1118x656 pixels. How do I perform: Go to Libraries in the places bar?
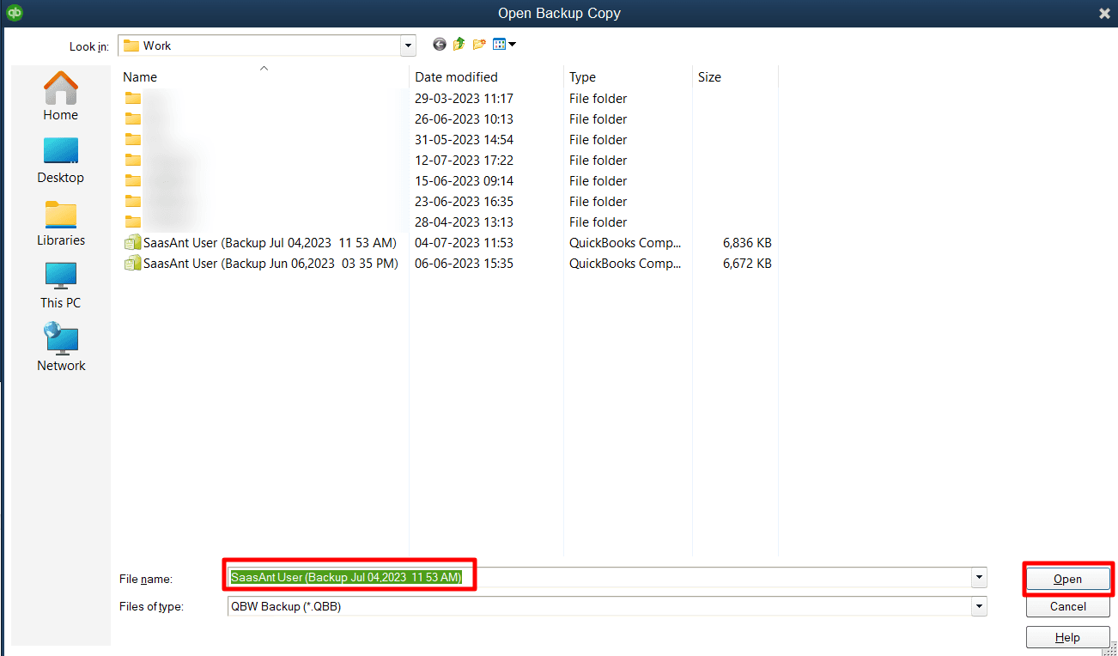(x=60, y=223)
